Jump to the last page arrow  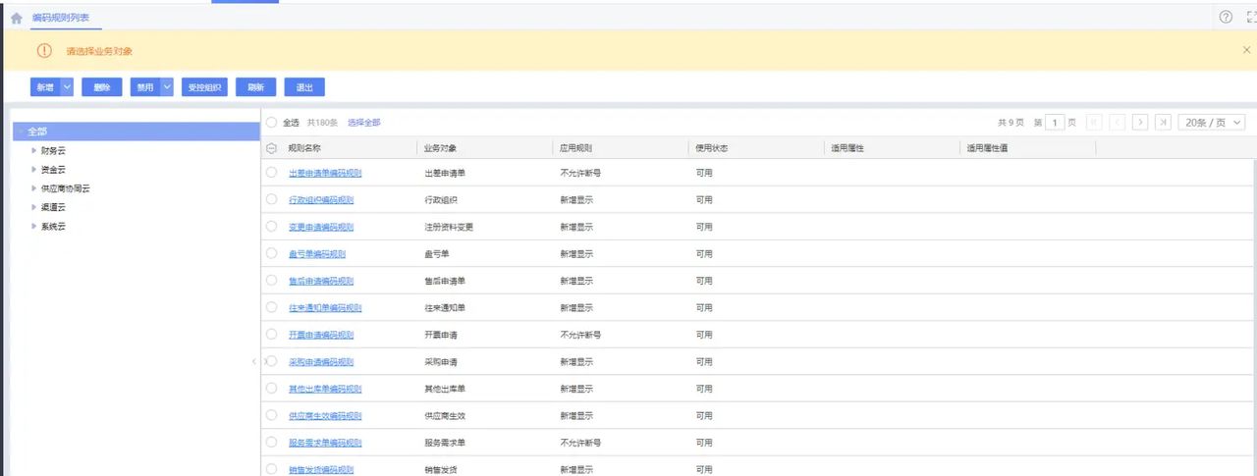point(1163,123)
